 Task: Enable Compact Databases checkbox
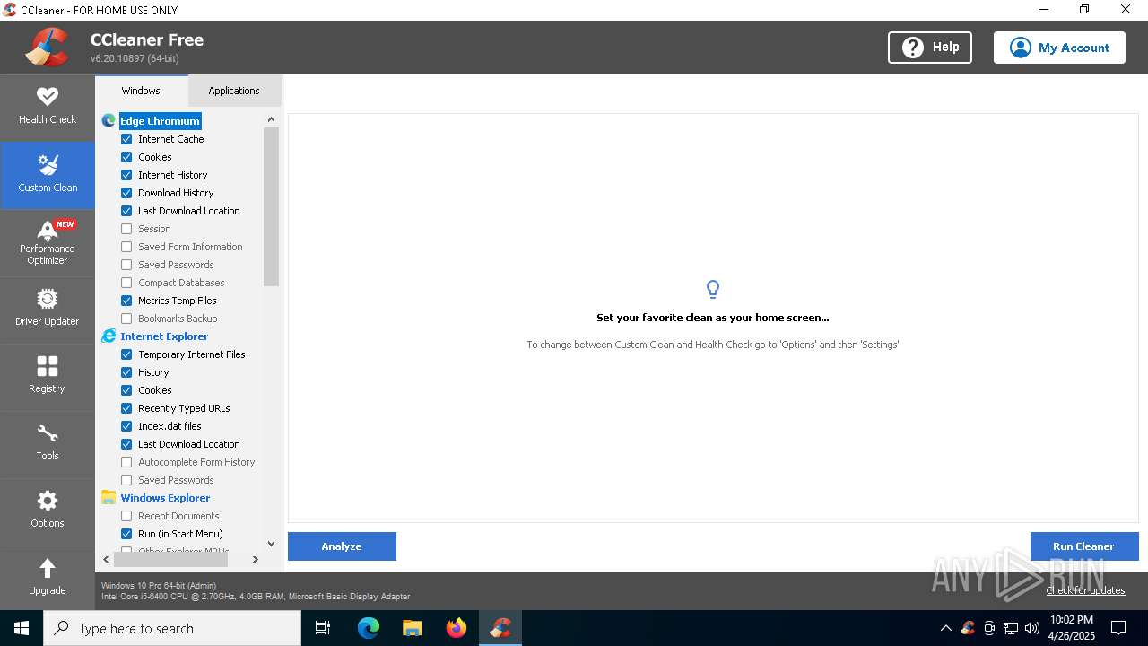[x=126, y=283]
